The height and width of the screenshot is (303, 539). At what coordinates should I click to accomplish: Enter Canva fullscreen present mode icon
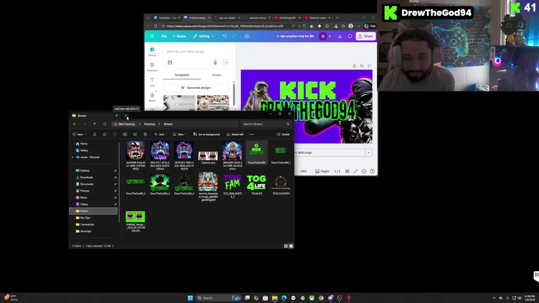[x=355, y=171]
